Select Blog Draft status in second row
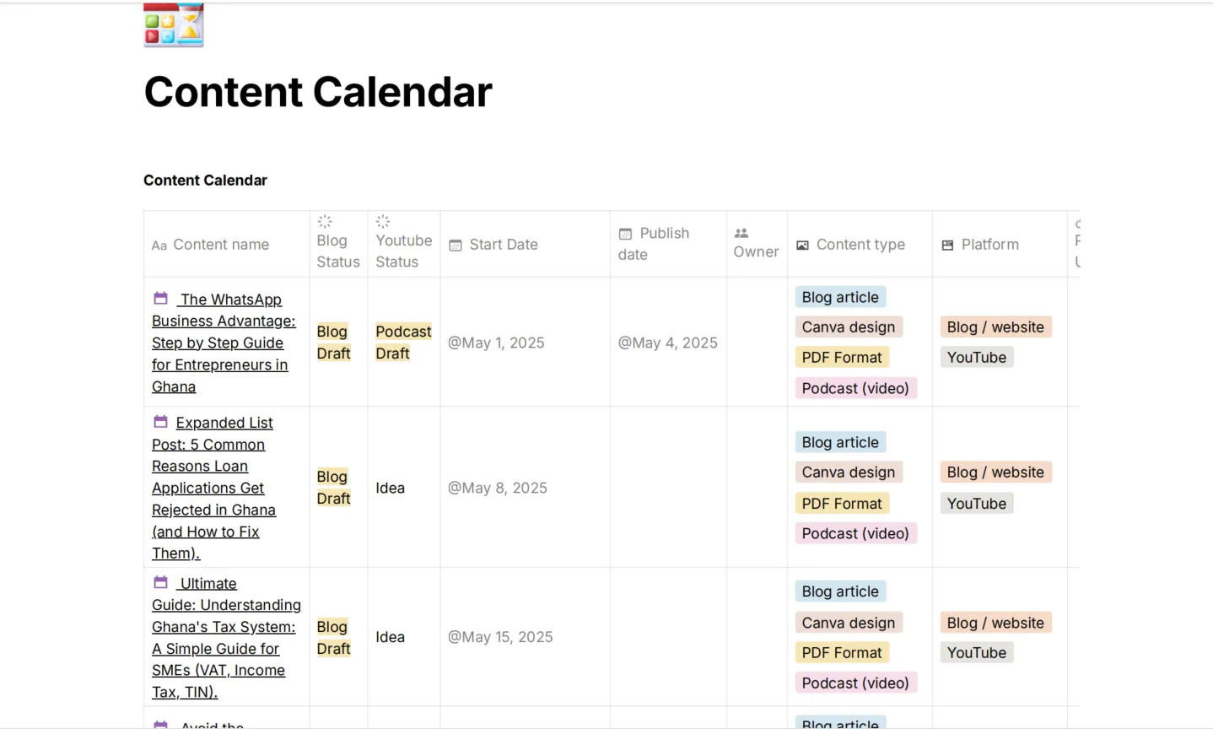 pyautogui.click(x=333, y=488)
